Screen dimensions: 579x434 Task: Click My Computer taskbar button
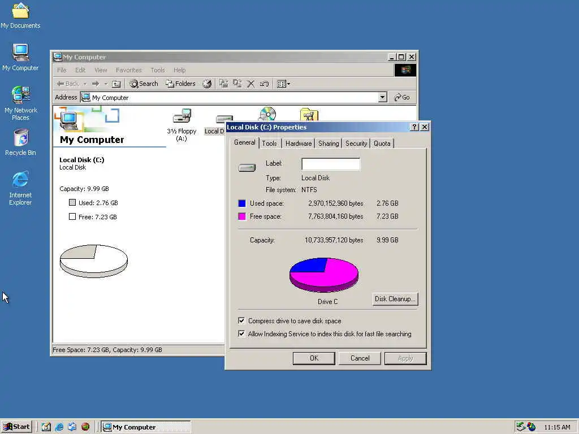(146, 427)
